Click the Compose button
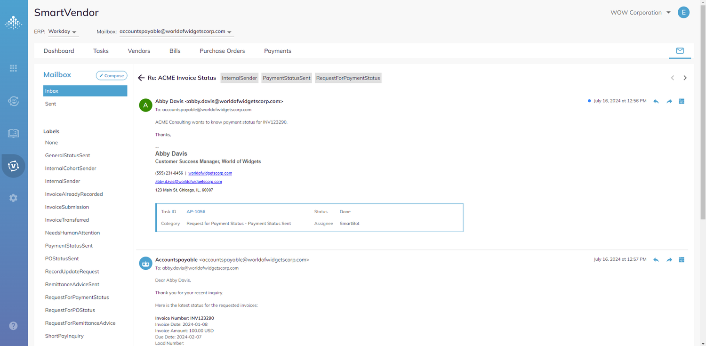Screen dimensions: 706x346 tap(112, 75)
